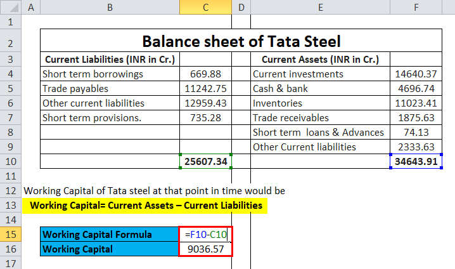Select 'Trade payables' cell
This screenshot has width=455, height=269.
110,88
